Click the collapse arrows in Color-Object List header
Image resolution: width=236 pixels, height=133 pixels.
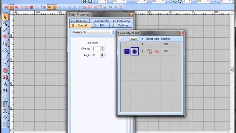(x=121, y=39)
